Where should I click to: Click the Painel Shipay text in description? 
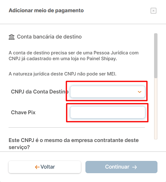click(102, 59)
